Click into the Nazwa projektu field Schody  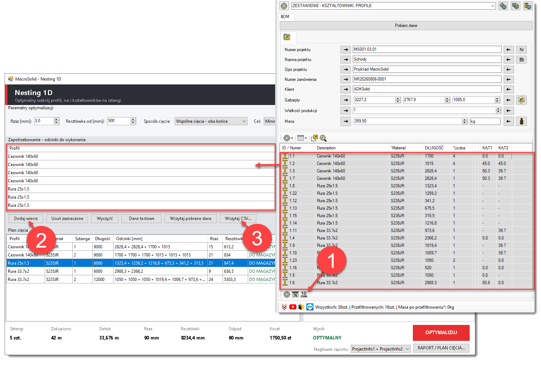[x=427, y=59]
